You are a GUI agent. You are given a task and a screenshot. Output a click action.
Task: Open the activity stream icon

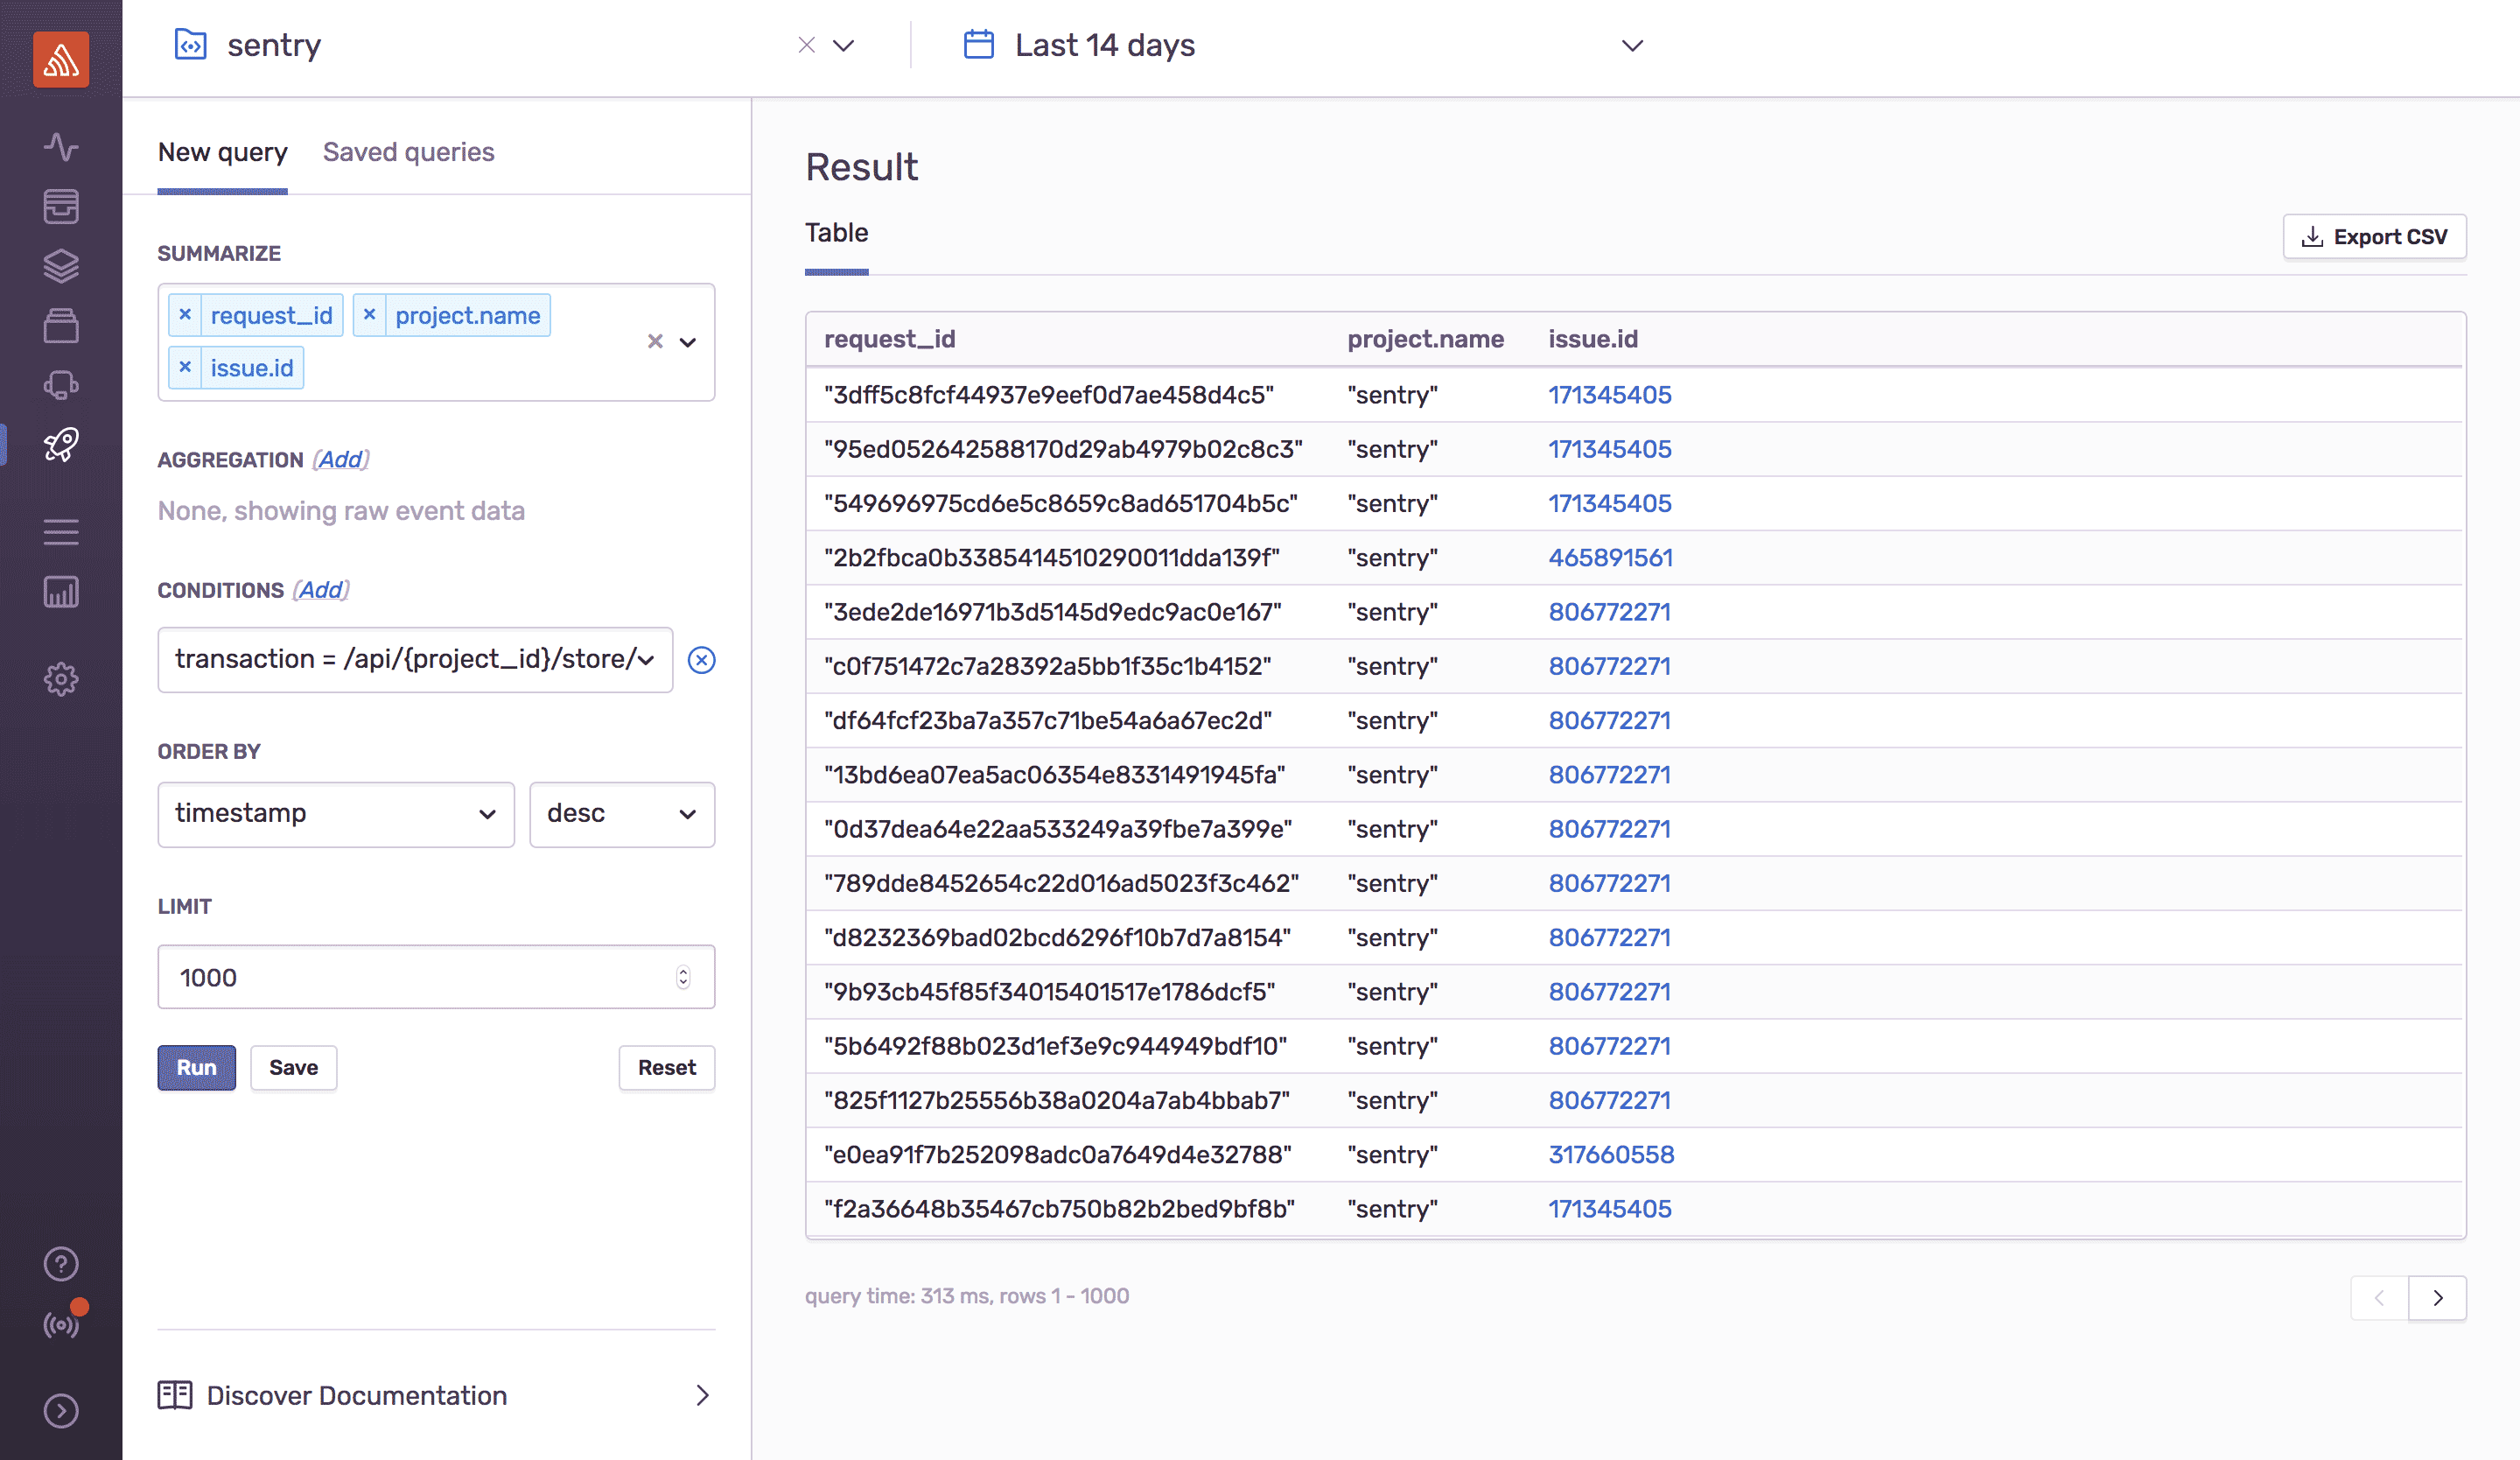[60, 146]
